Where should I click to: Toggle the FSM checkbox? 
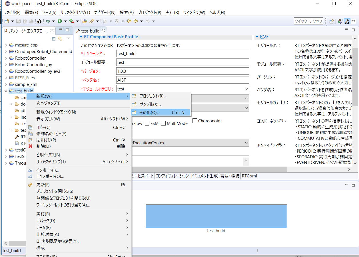(x=147, y=124)
